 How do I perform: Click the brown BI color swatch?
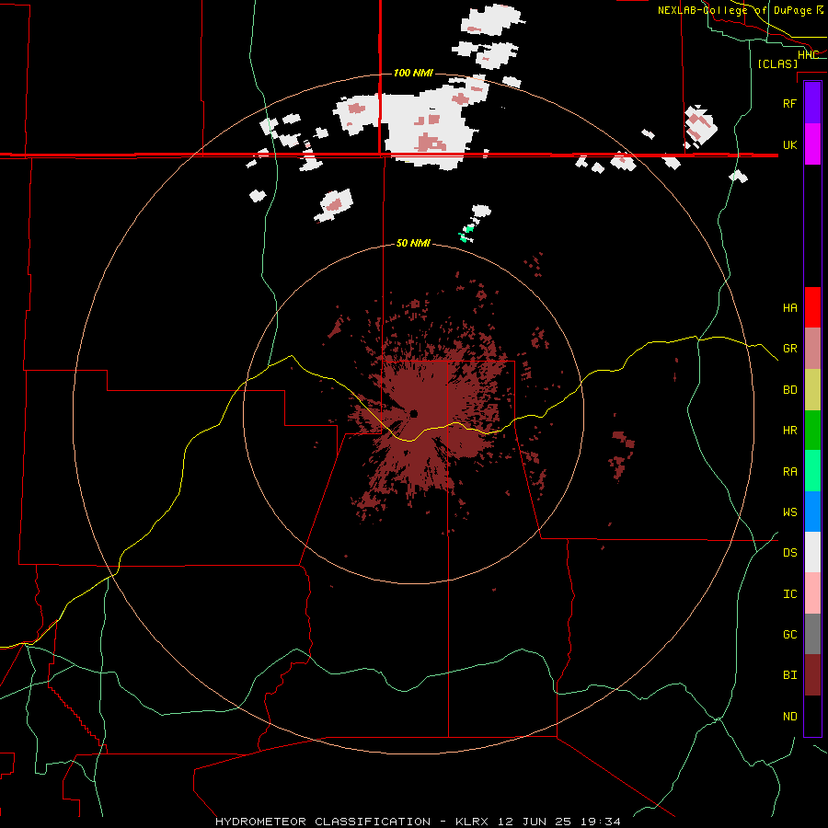click(x=812, y=675)
